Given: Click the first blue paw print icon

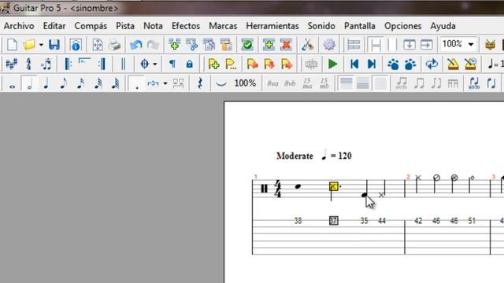Looking at the screenshot, I should coord(393,64).
